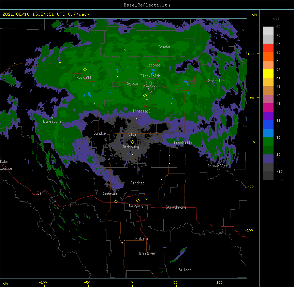Click the ThreeHills label
The width and height of the screenshot is (294, 287).
pyautogui.click(x=182, y=142)
